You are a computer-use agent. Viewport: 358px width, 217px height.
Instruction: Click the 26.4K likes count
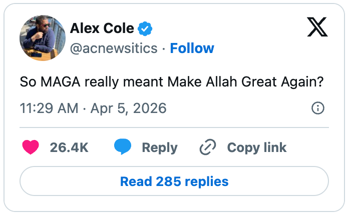click(69, 147)
